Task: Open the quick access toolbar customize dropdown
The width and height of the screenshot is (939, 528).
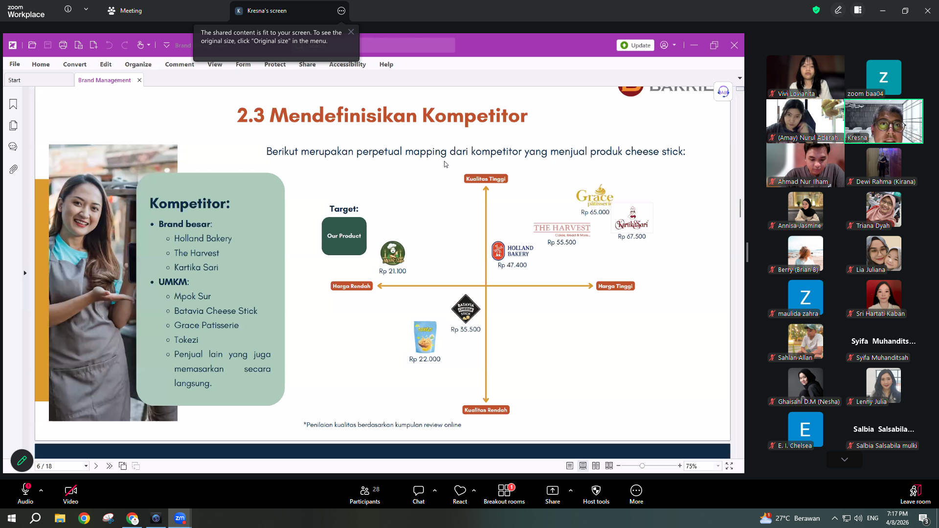Action: click(x=167, y=45)
